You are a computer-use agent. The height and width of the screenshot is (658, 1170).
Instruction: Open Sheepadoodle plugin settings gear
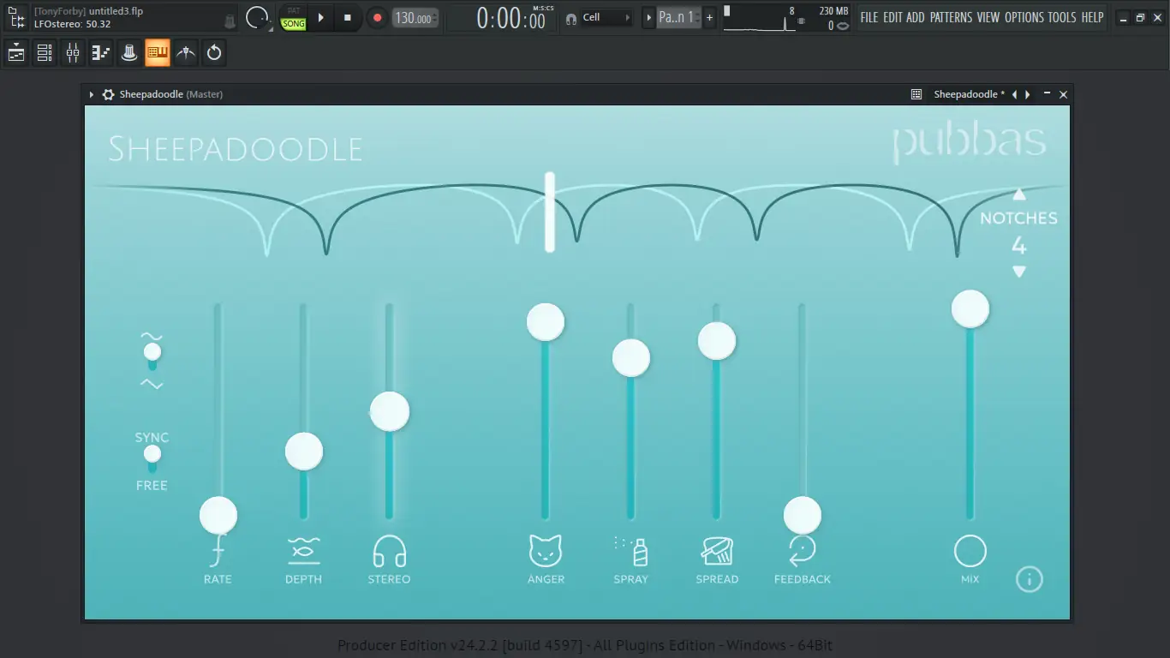[108, 94]
